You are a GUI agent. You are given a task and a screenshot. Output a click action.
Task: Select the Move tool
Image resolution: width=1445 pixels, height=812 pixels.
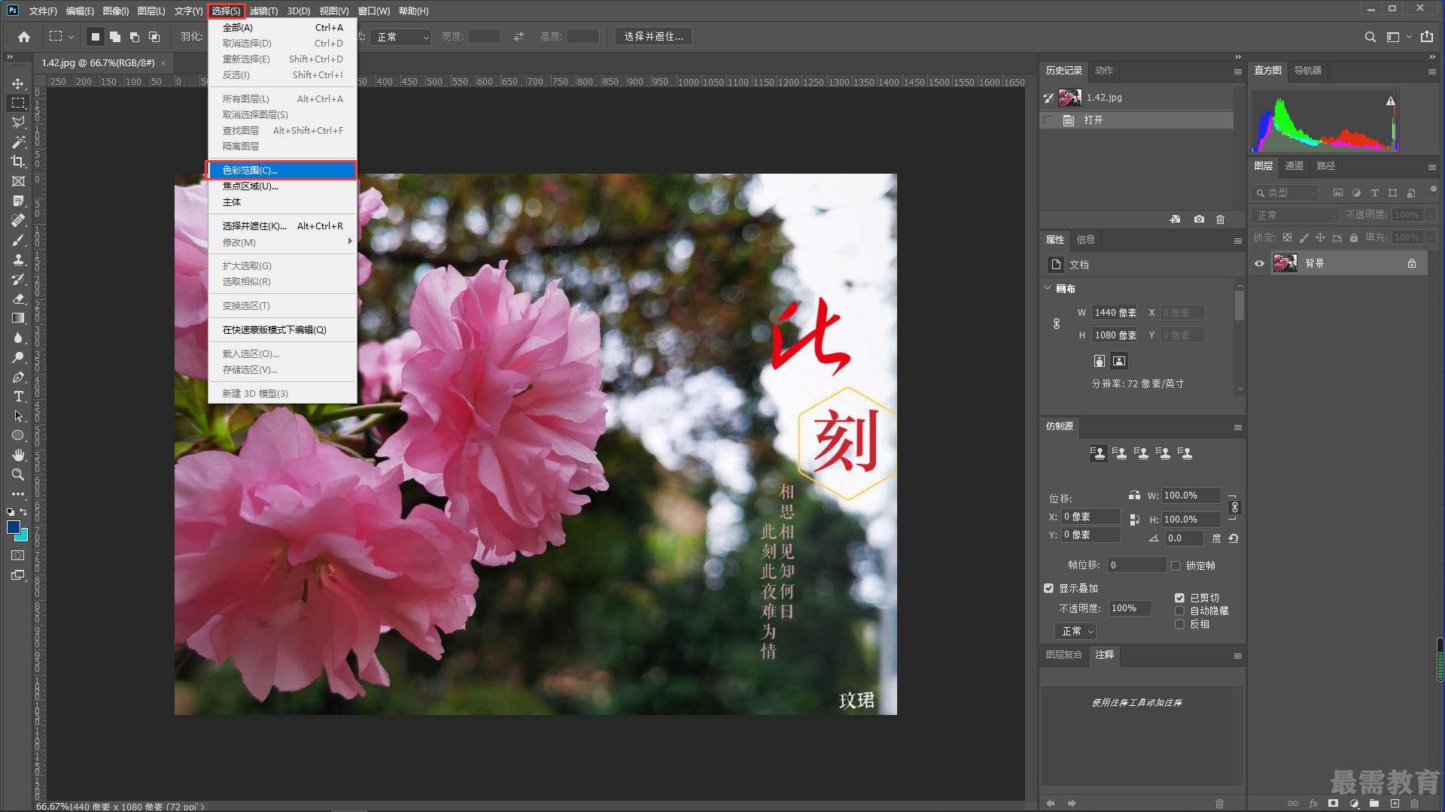(18, 83)
